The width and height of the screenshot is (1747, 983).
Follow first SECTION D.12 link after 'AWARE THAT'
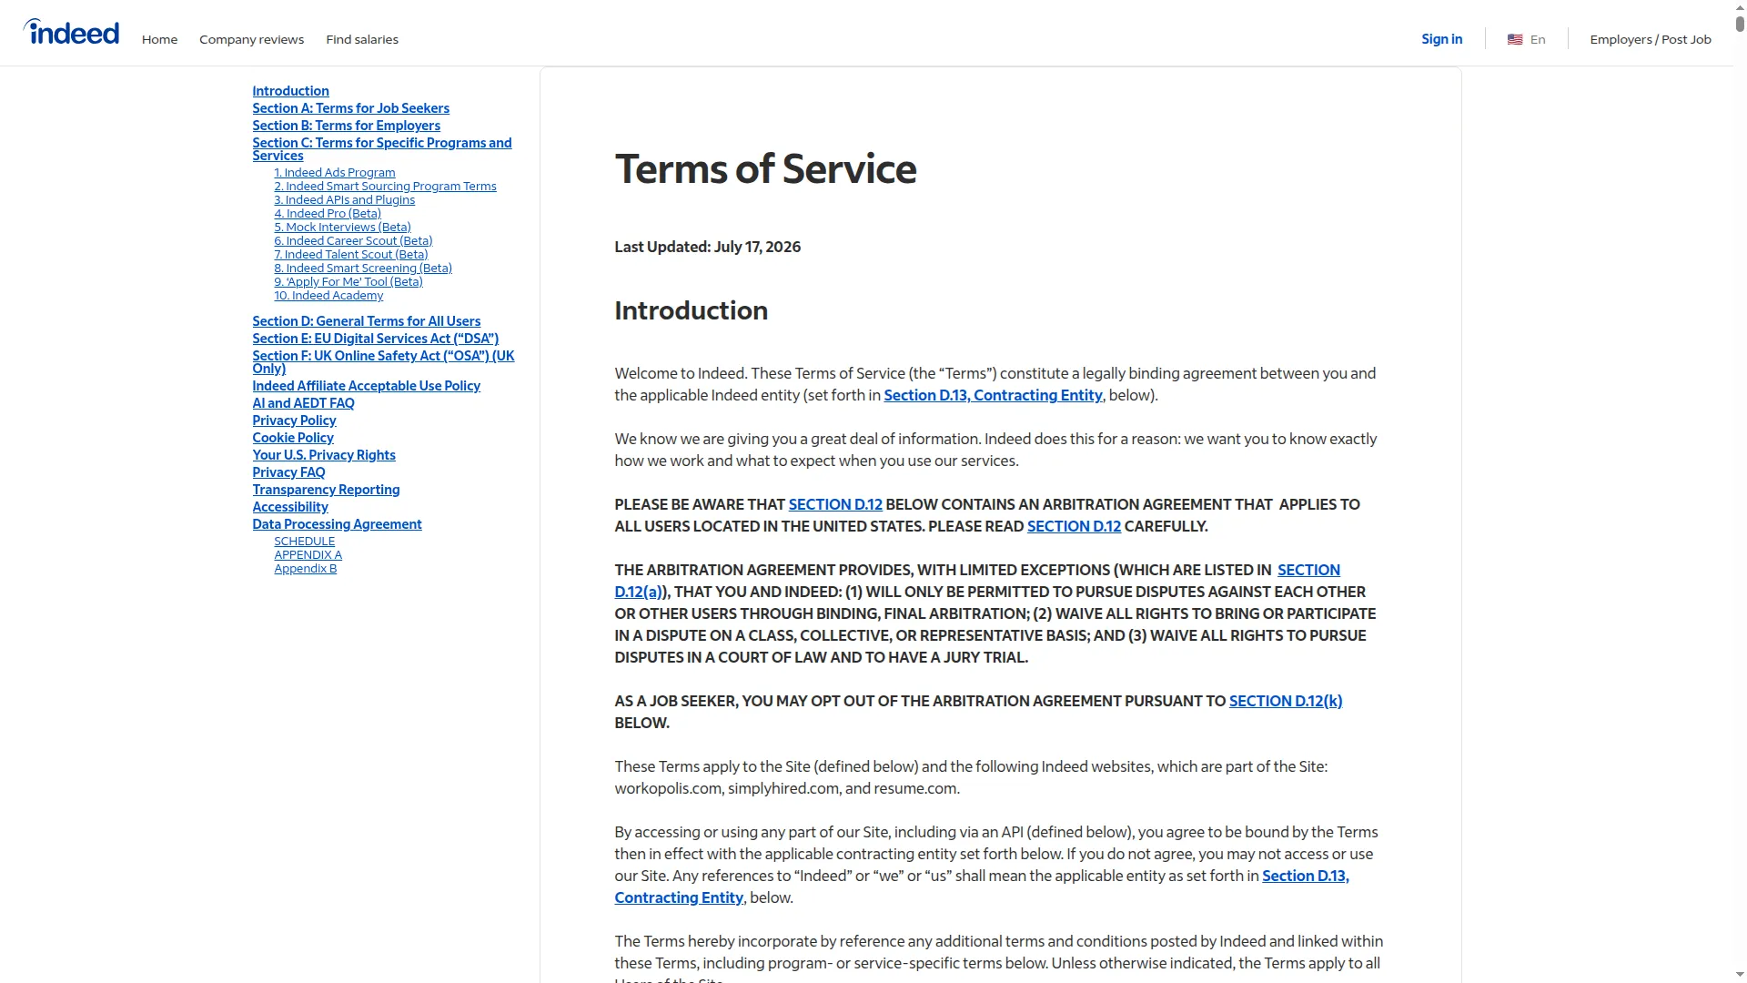835,504
